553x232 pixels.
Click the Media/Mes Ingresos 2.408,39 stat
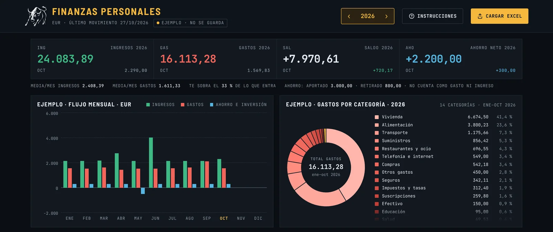pos(67,86)
